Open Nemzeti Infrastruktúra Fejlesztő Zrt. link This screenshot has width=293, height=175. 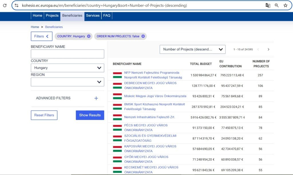[x=149, y=117]
